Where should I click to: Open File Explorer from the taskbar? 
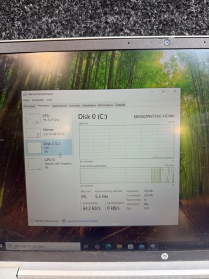tap(119, 246)
